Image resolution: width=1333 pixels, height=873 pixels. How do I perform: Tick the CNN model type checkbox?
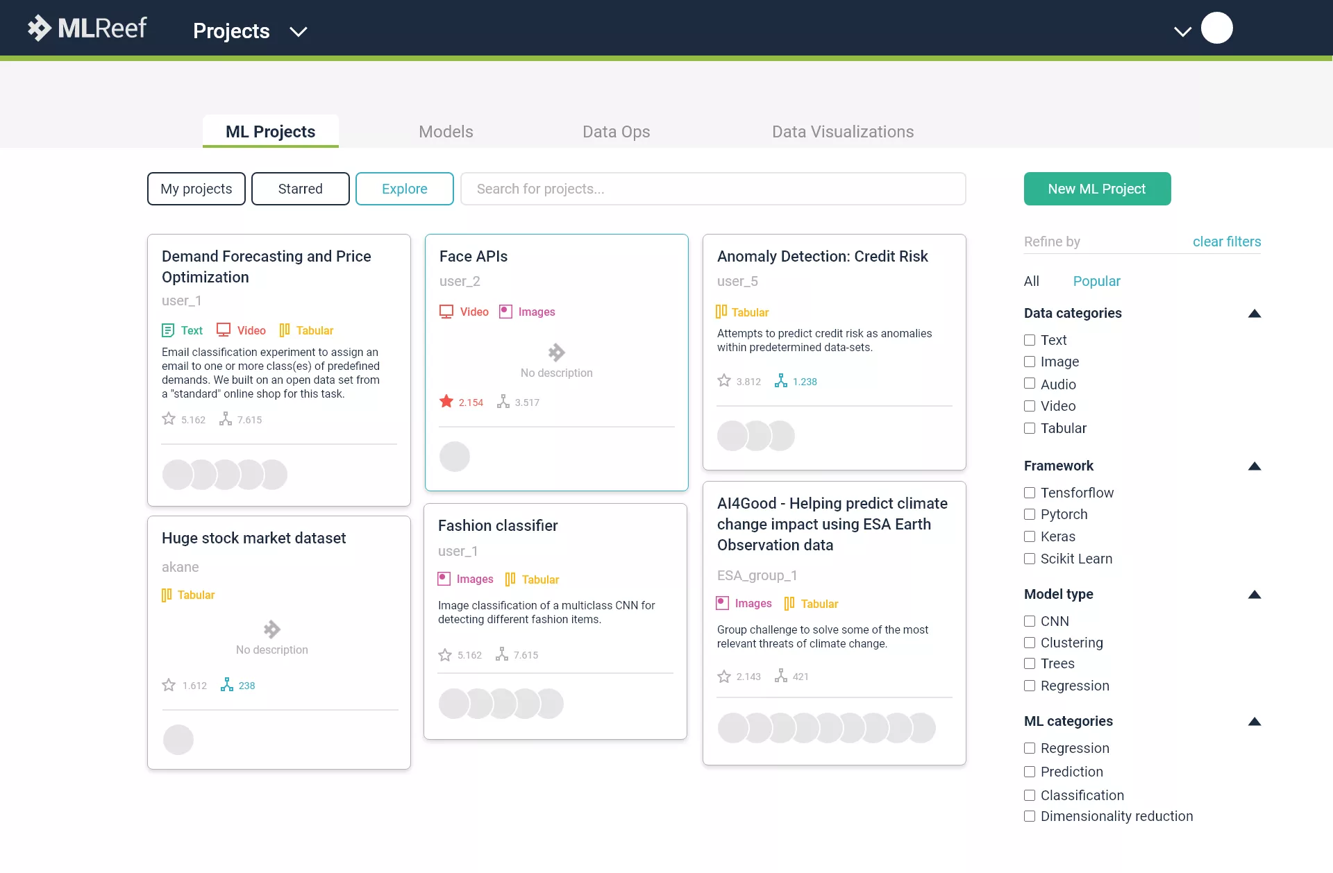tap(1030, 621)
